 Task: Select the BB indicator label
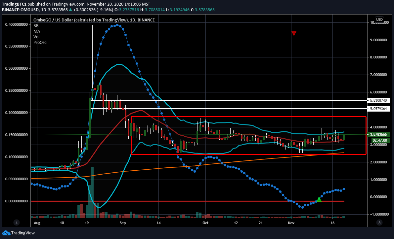36,25
